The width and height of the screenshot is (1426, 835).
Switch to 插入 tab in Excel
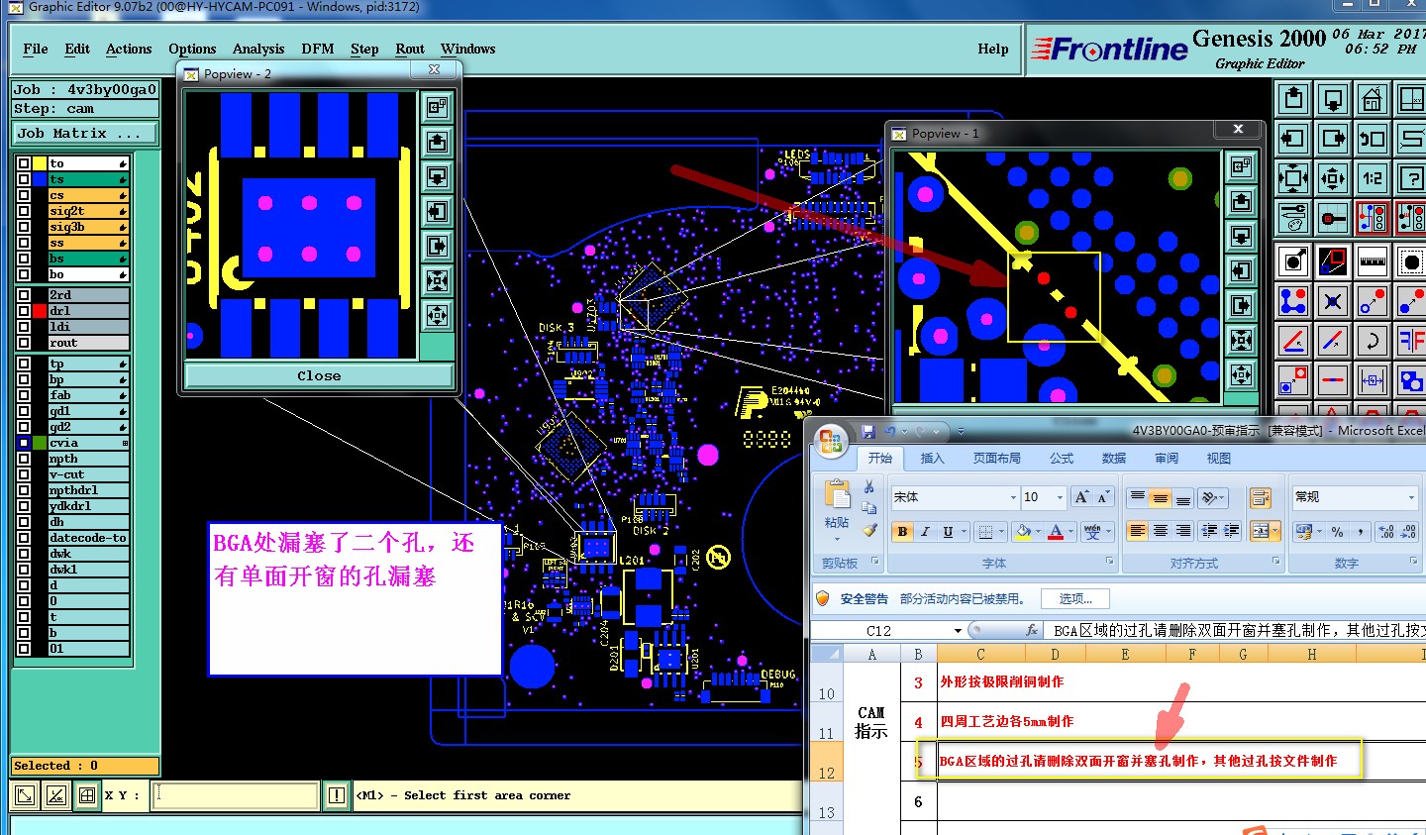(x=933, y=458)
